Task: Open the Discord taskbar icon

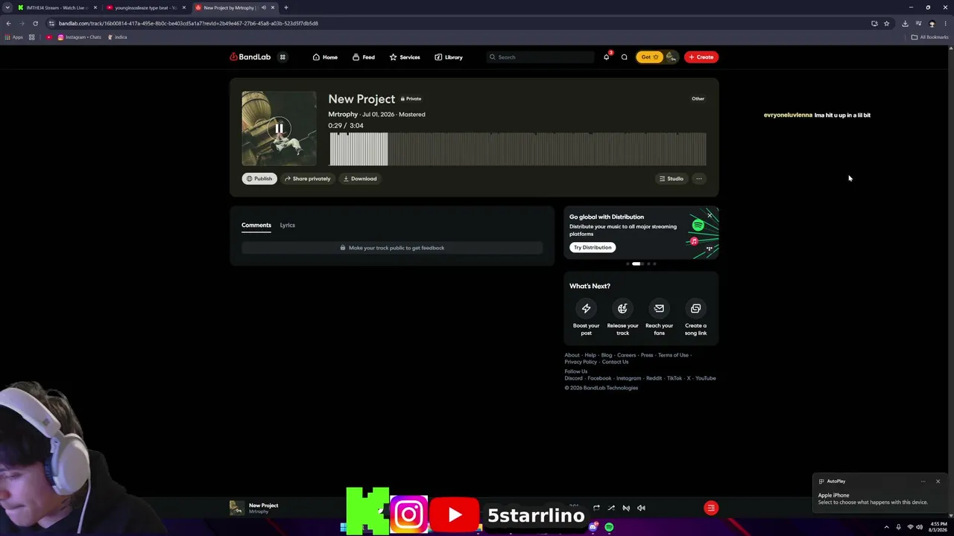Action: point(593,527)
